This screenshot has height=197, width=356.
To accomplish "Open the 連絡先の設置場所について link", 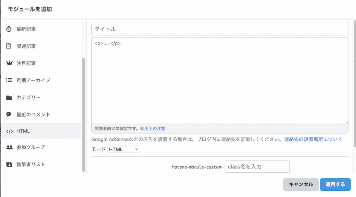I will 313,139.
